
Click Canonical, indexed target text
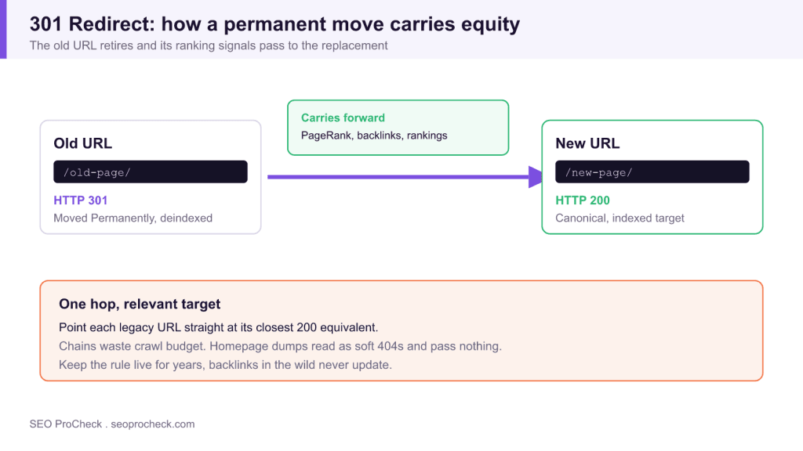coord(620,218)
